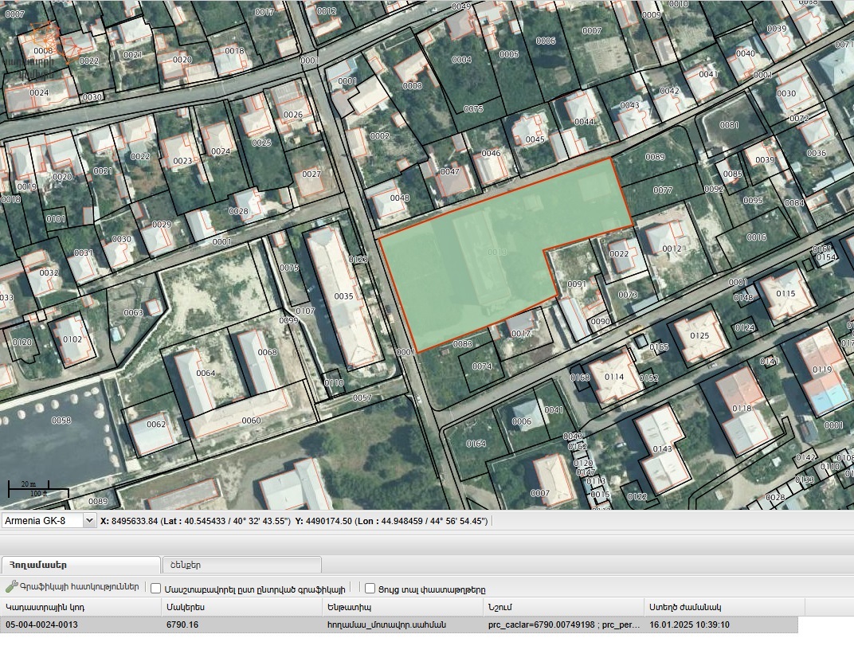Sort by Մակերես column header
854x646 pixels.
point(241,607)
